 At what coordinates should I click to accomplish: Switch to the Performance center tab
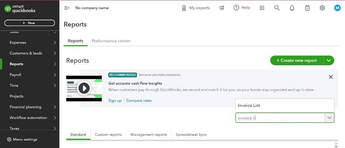coord(111,41)
